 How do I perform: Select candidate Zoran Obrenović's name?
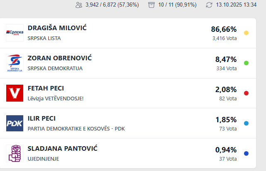pyautogui.click(x=59, y=58)
